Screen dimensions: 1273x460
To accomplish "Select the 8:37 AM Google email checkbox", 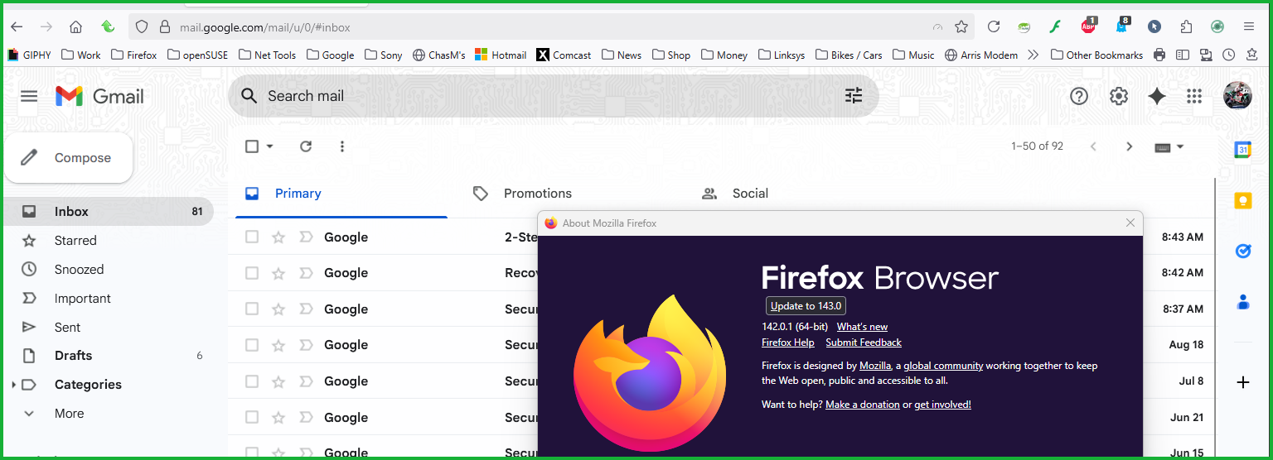I will (x=252, y=309).
